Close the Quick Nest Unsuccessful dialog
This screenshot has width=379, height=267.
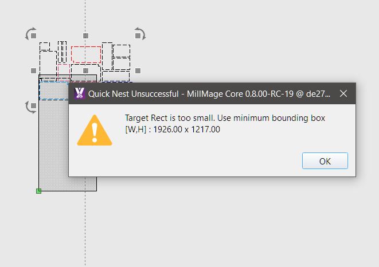[343, 93]
